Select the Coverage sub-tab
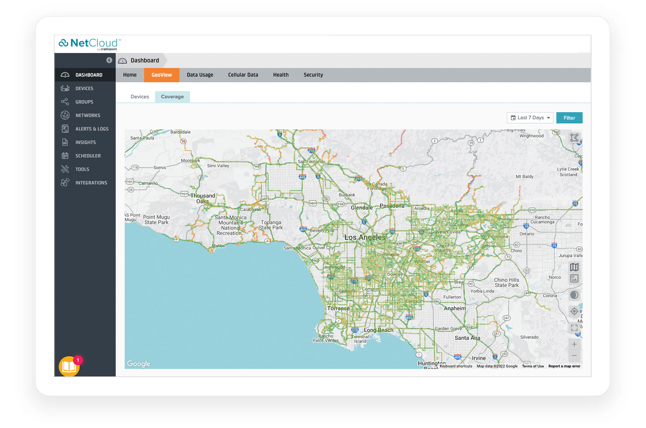 172,97
